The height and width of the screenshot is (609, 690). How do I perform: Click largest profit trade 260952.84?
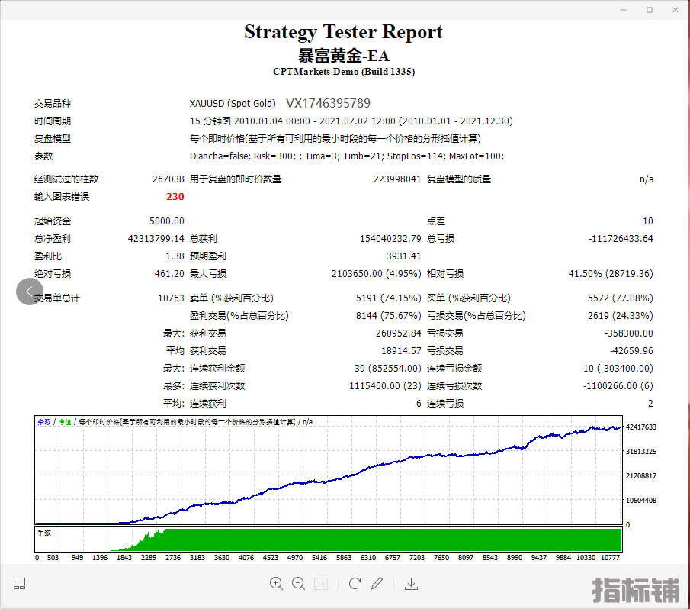click(398, 333)
